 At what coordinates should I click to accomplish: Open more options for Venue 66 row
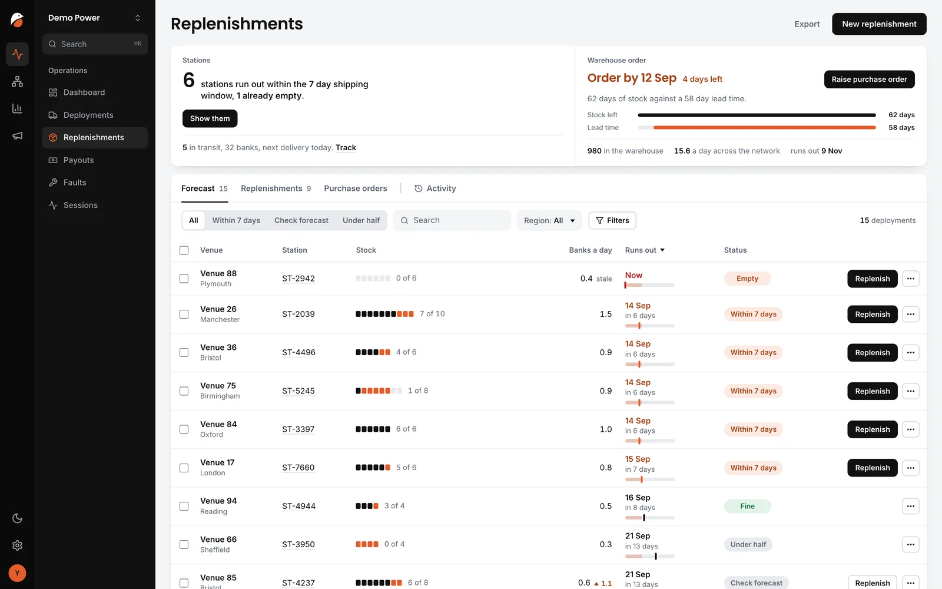[911, 544]
